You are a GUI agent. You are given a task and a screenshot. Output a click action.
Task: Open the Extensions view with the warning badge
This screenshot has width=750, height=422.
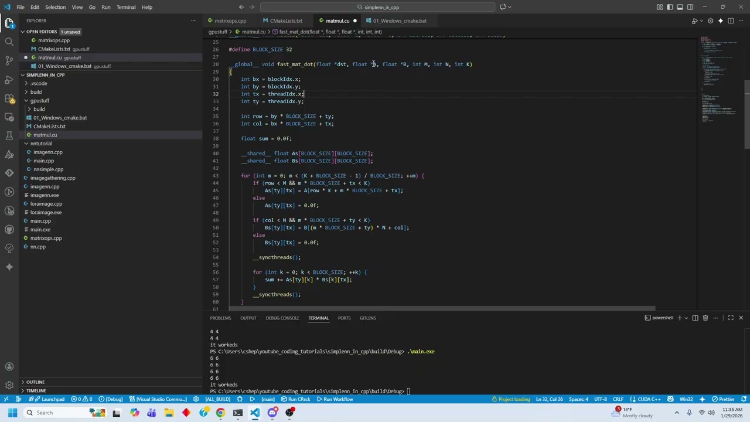[x=9, y=98]
